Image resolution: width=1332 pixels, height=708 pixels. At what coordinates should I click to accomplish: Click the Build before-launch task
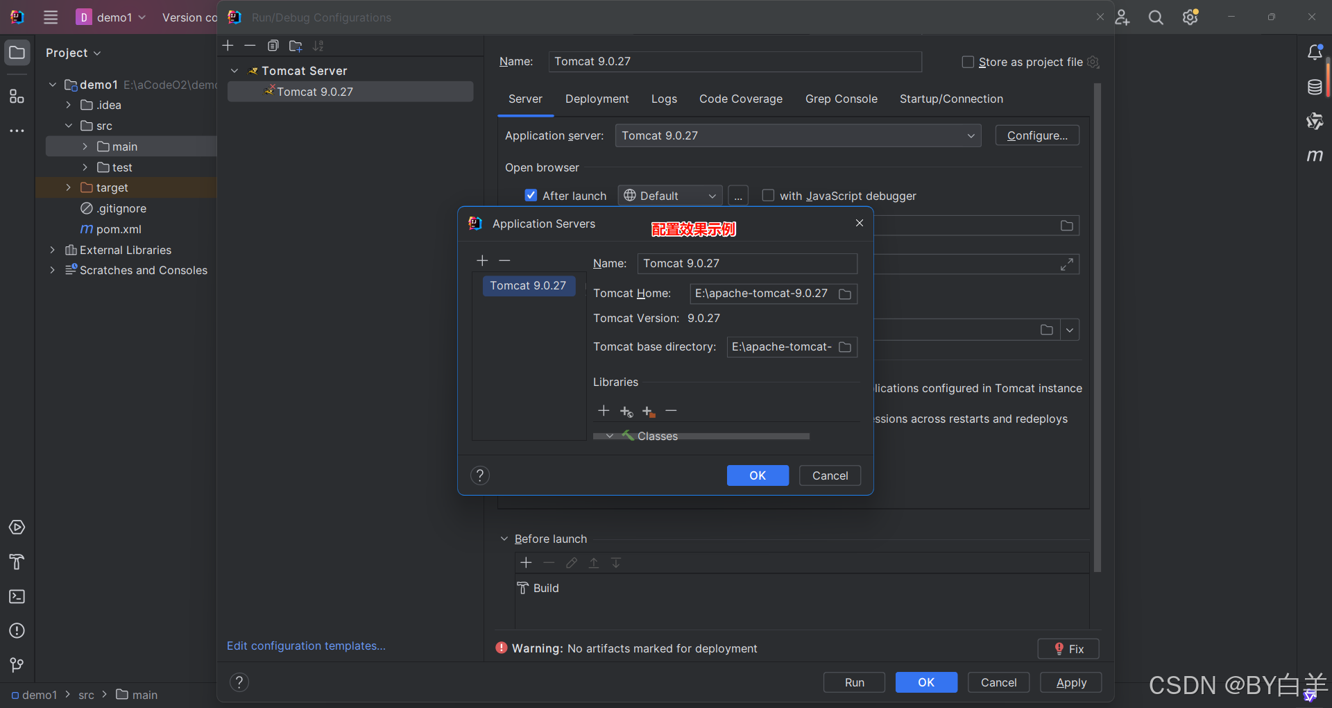[x=538, y=588]
